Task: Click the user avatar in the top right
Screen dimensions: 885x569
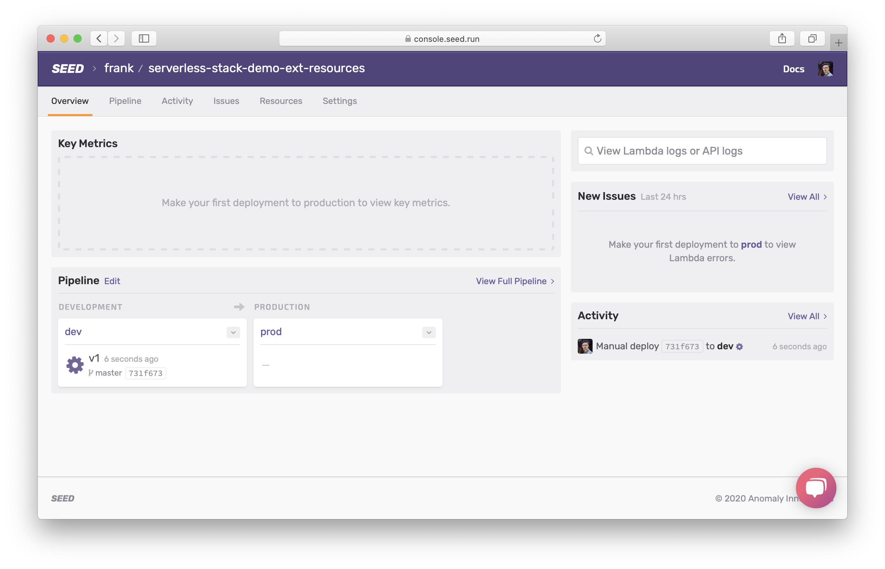Action: 826,69
